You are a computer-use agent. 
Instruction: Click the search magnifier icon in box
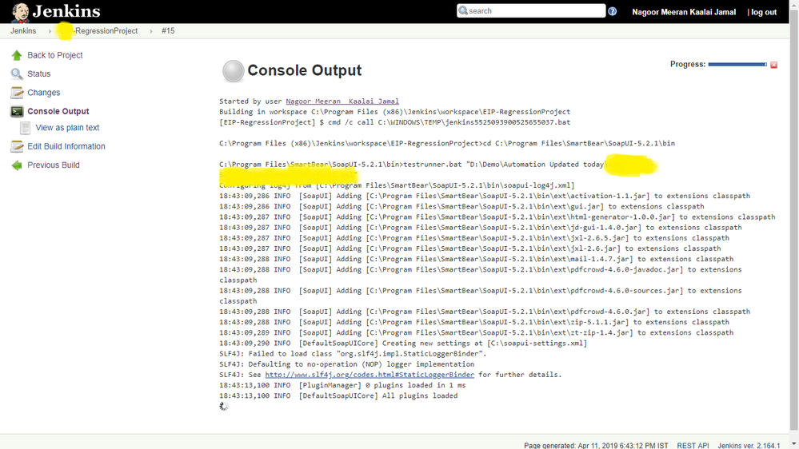point(463,10)
